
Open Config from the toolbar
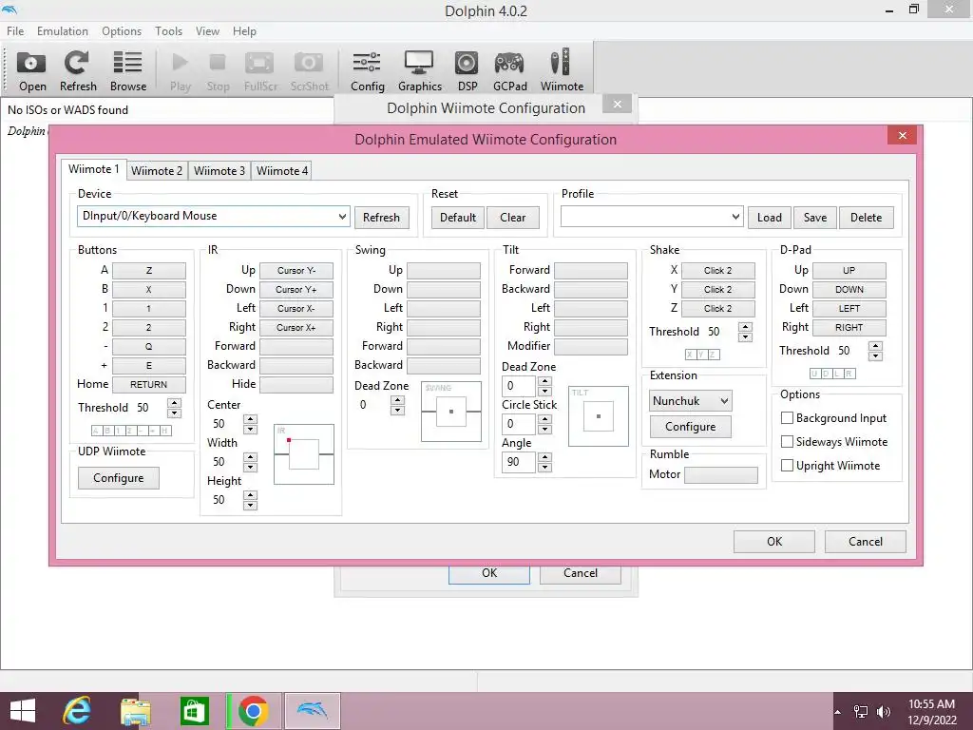tap(368, 70)
